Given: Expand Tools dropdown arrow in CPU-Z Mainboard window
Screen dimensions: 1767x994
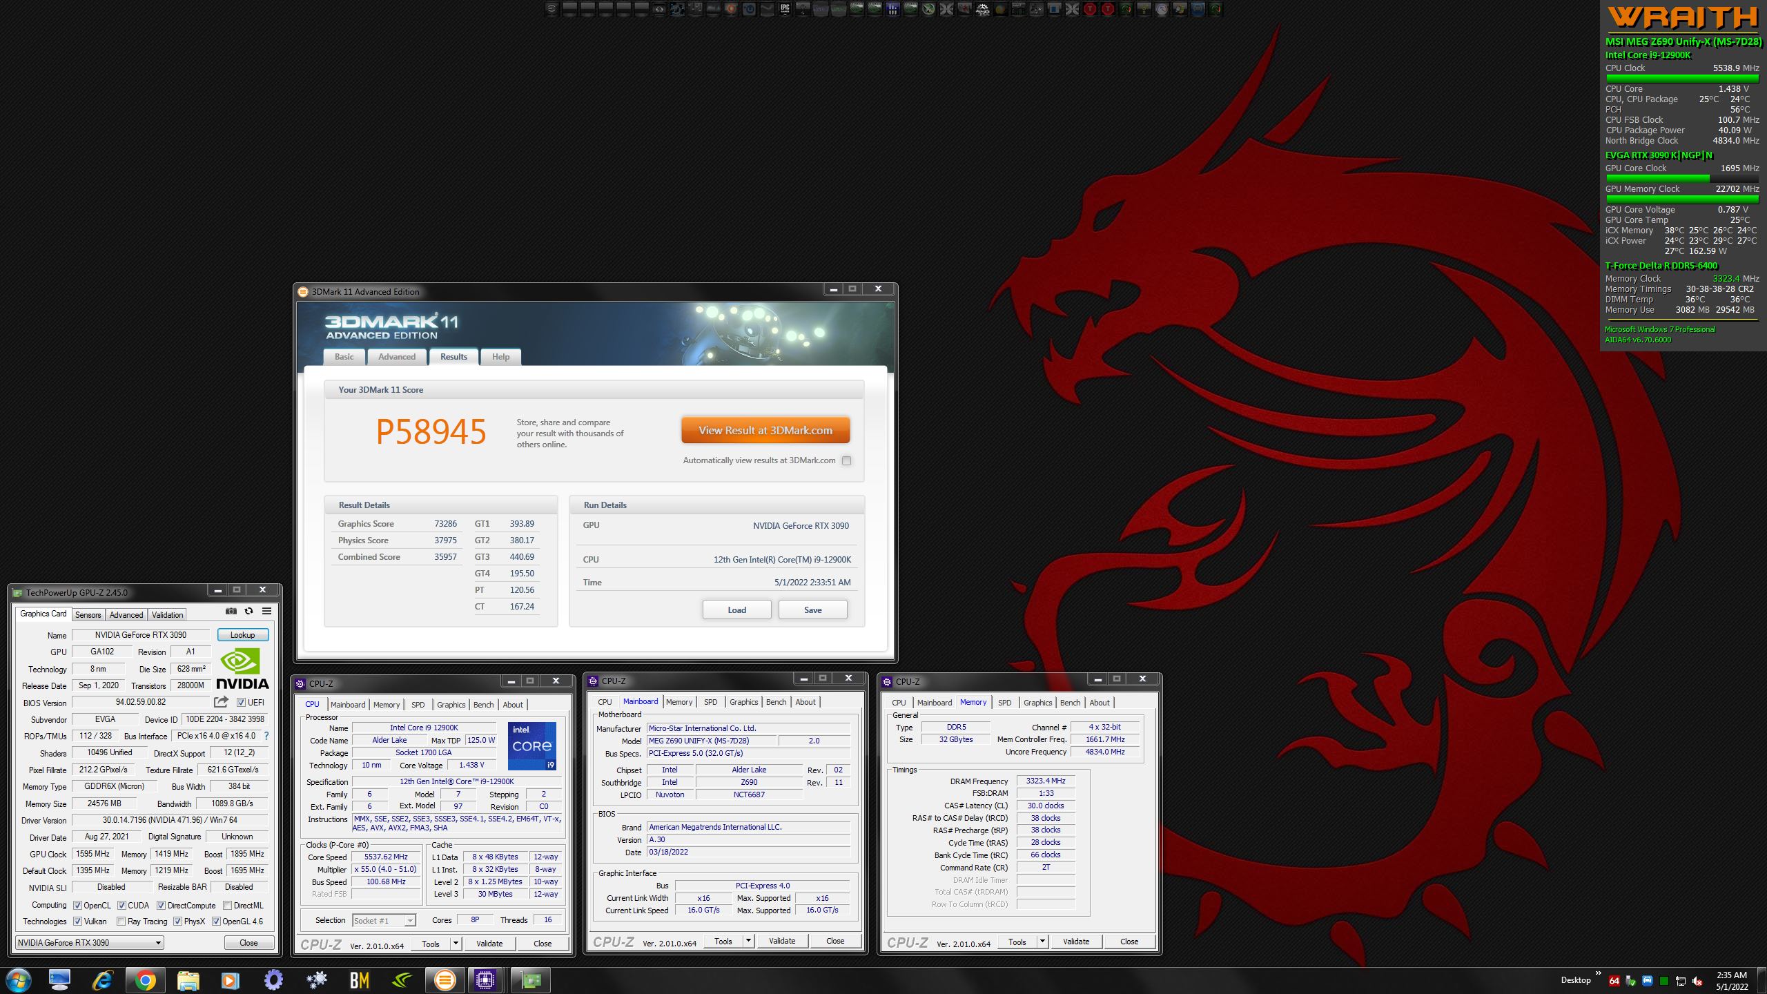Looking at the screenshot, I should pyautogui.click(x=748, y=941).
